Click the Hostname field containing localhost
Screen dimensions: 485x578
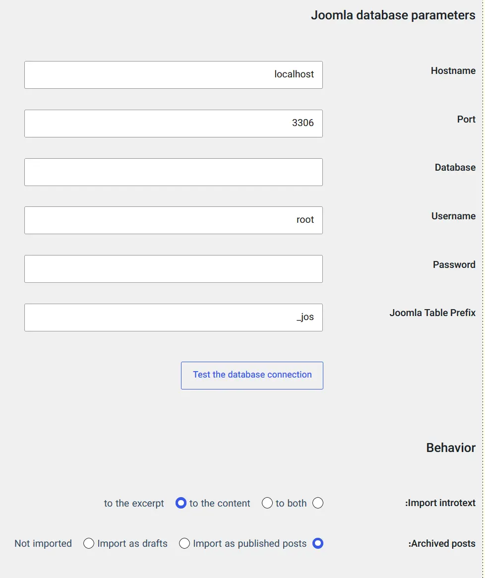click(x=173, y=75)
